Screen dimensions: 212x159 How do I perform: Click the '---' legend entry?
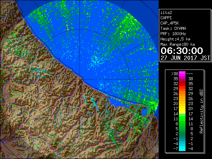pos(189,74)
